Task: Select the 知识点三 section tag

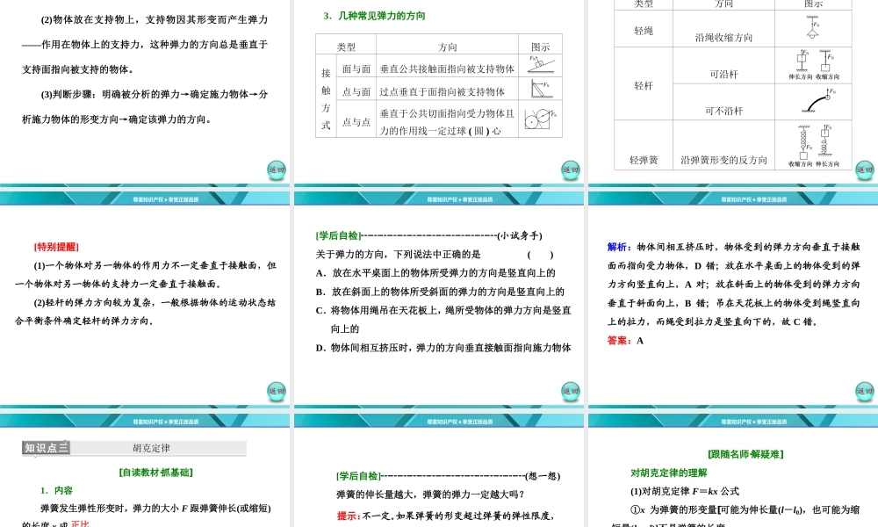Action: pos(46,447)
